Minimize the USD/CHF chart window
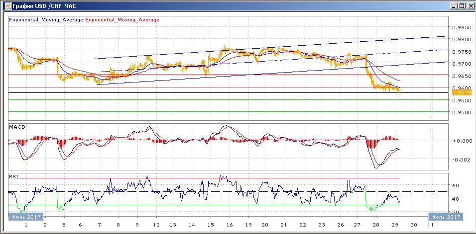 (x=454, y=6)
